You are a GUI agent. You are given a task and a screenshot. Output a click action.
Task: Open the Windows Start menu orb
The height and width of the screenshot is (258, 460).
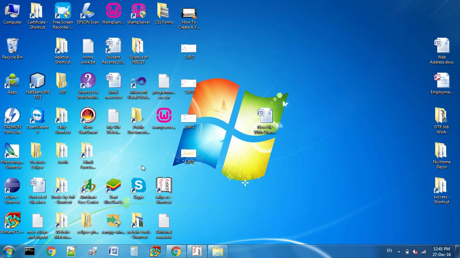[x=9, y=252]
